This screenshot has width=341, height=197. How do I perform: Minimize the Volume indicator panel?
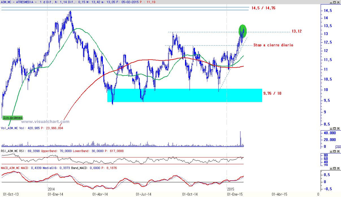click(331, 128)
